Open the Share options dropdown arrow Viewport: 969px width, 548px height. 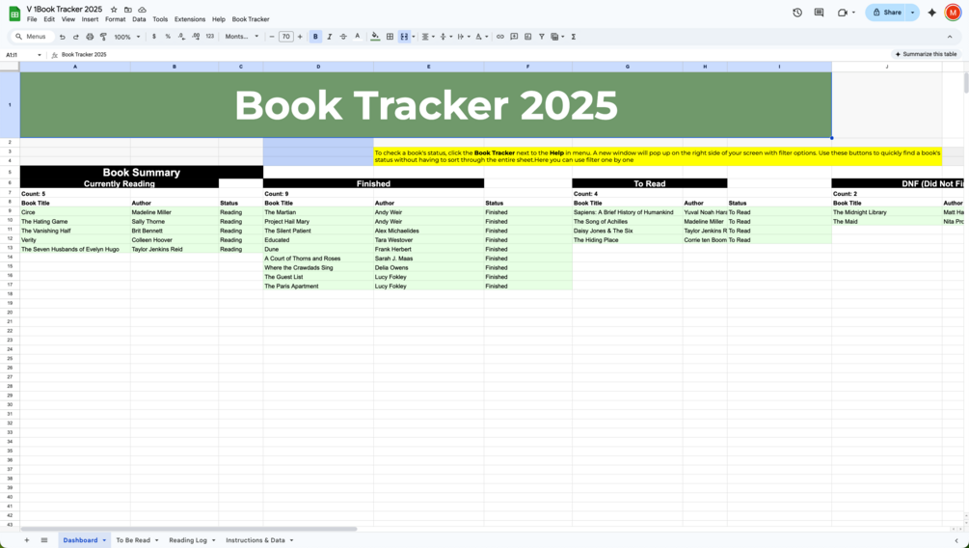click(x=912, y=13)
